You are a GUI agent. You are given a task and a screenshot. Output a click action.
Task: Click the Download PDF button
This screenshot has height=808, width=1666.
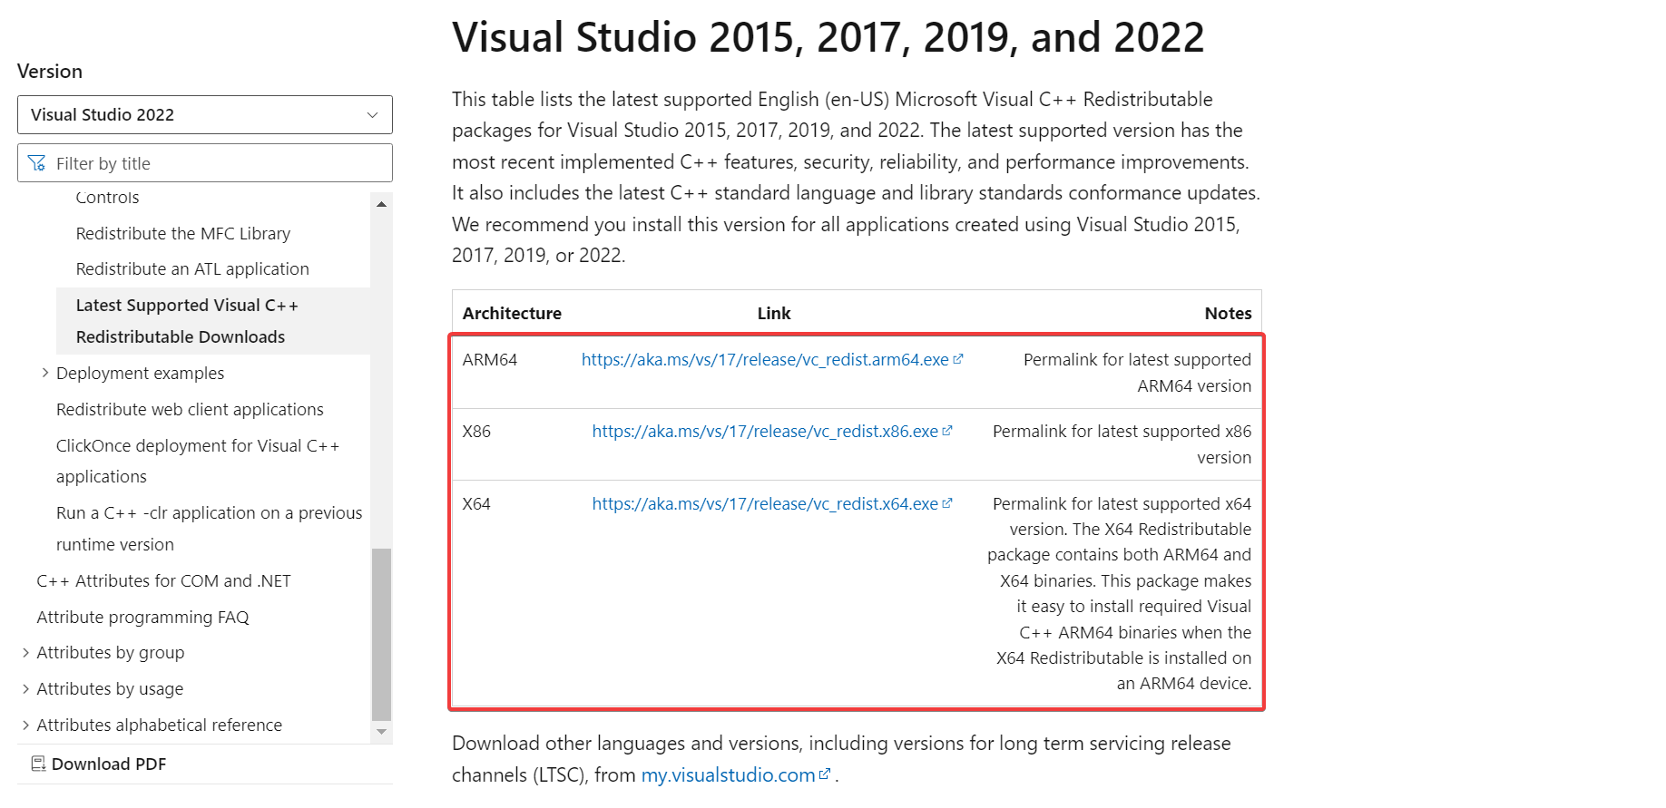point(99,764)
